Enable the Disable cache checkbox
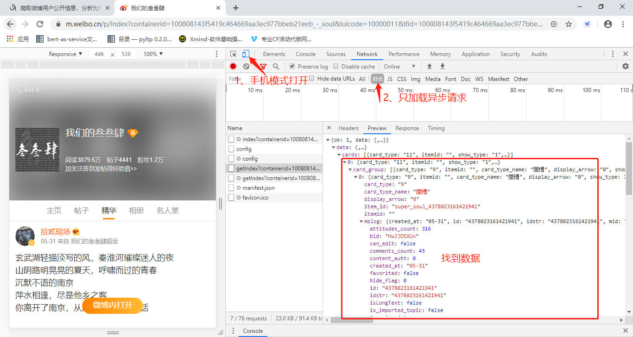This screenshot has height=337, width=633. pos(336,67)
